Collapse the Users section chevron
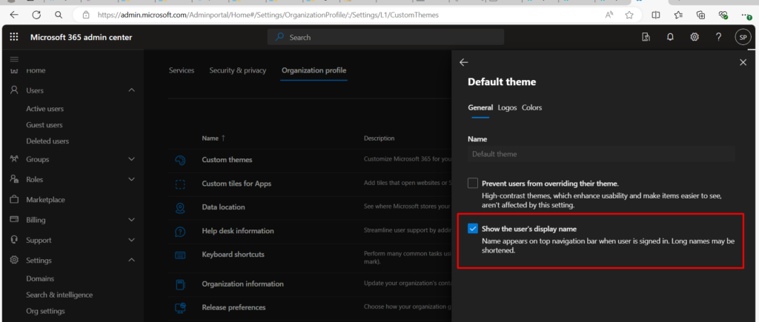Image resolution: width=759 pixels, height=322 pixels. 131,90
